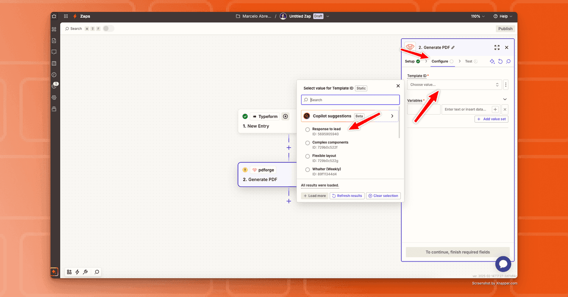Click the Add value set button

[x=491, y=119]
